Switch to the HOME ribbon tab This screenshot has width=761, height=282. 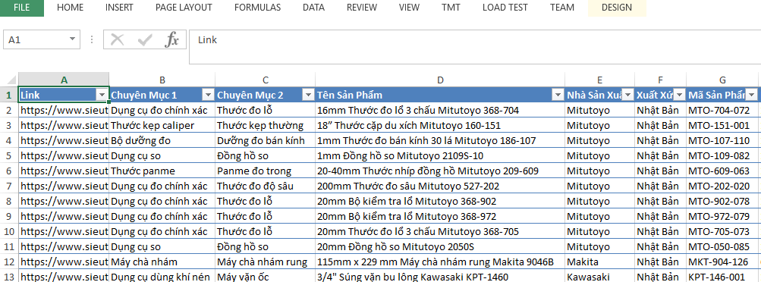coord(70,8)
